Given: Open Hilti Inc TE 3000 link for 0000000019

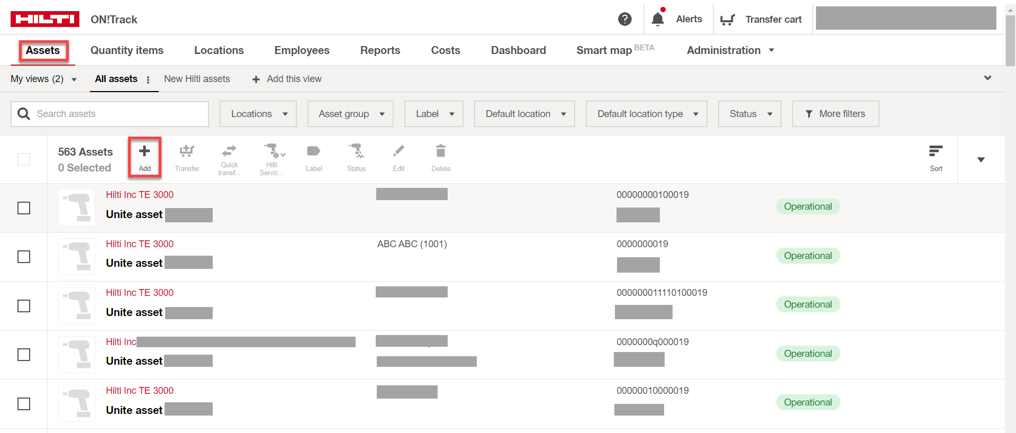Looking at the screenshot, I should (140, 244).
